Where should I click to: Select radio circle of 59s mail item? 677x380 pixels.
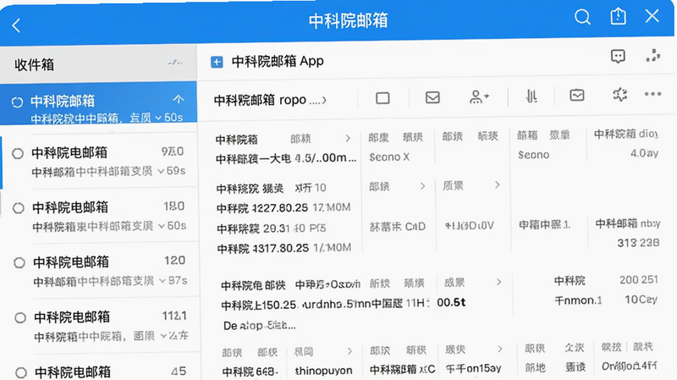[18, 153]
